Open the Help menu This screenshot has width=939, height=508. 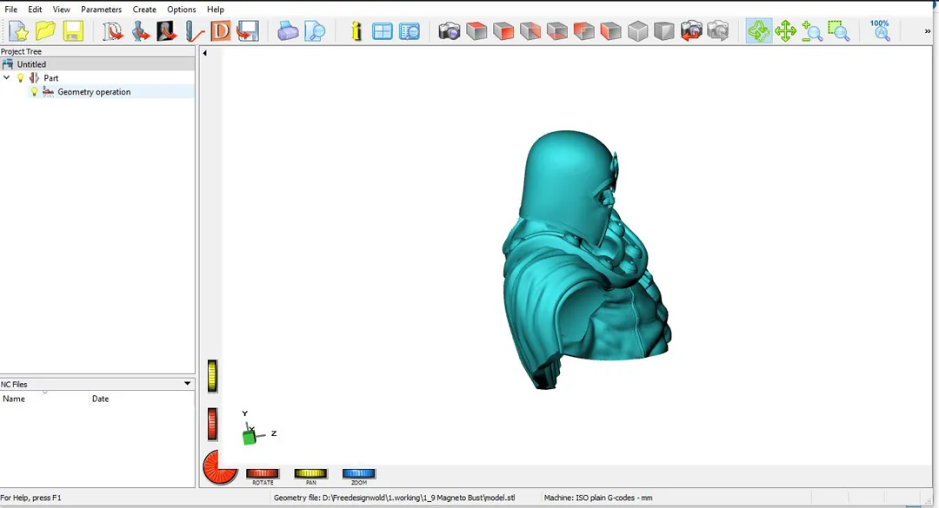216,10
